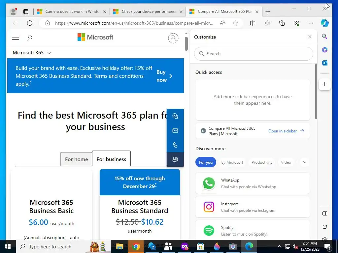Click the address bar URL
Viewport: 338px width, 253px height.
pos(134,23)
